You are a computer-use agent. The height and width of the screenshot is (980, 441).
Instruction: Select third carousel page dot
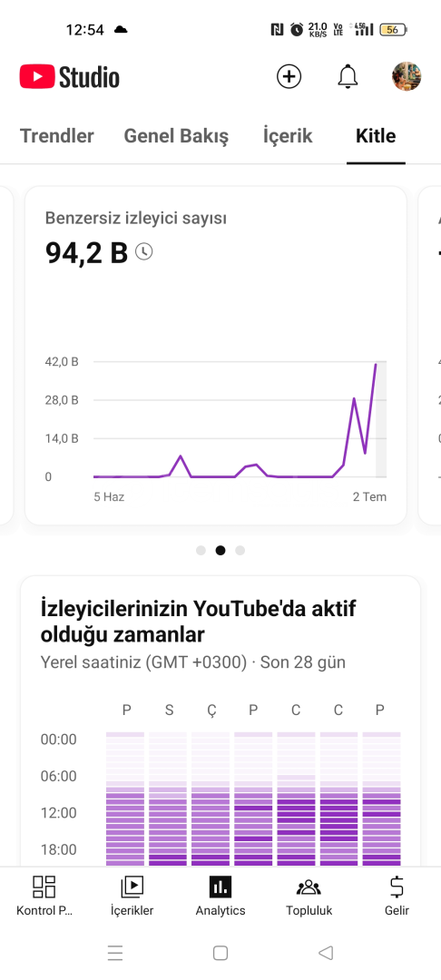tap(240, 551)
